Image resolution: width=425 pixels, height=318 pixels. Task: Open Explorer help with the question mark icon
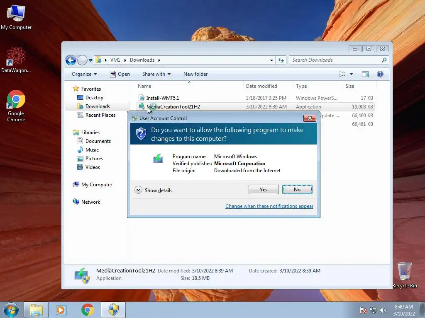pos(380,74)
